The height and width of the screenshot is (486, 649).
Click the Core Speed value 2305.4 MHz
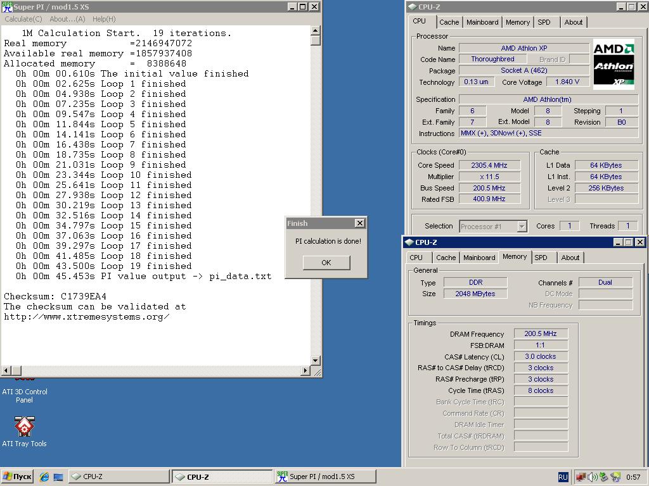489,165
